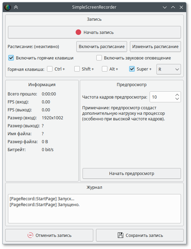Click the Битрейт: label
Screen dimensions: 191x249
[17, 150]
